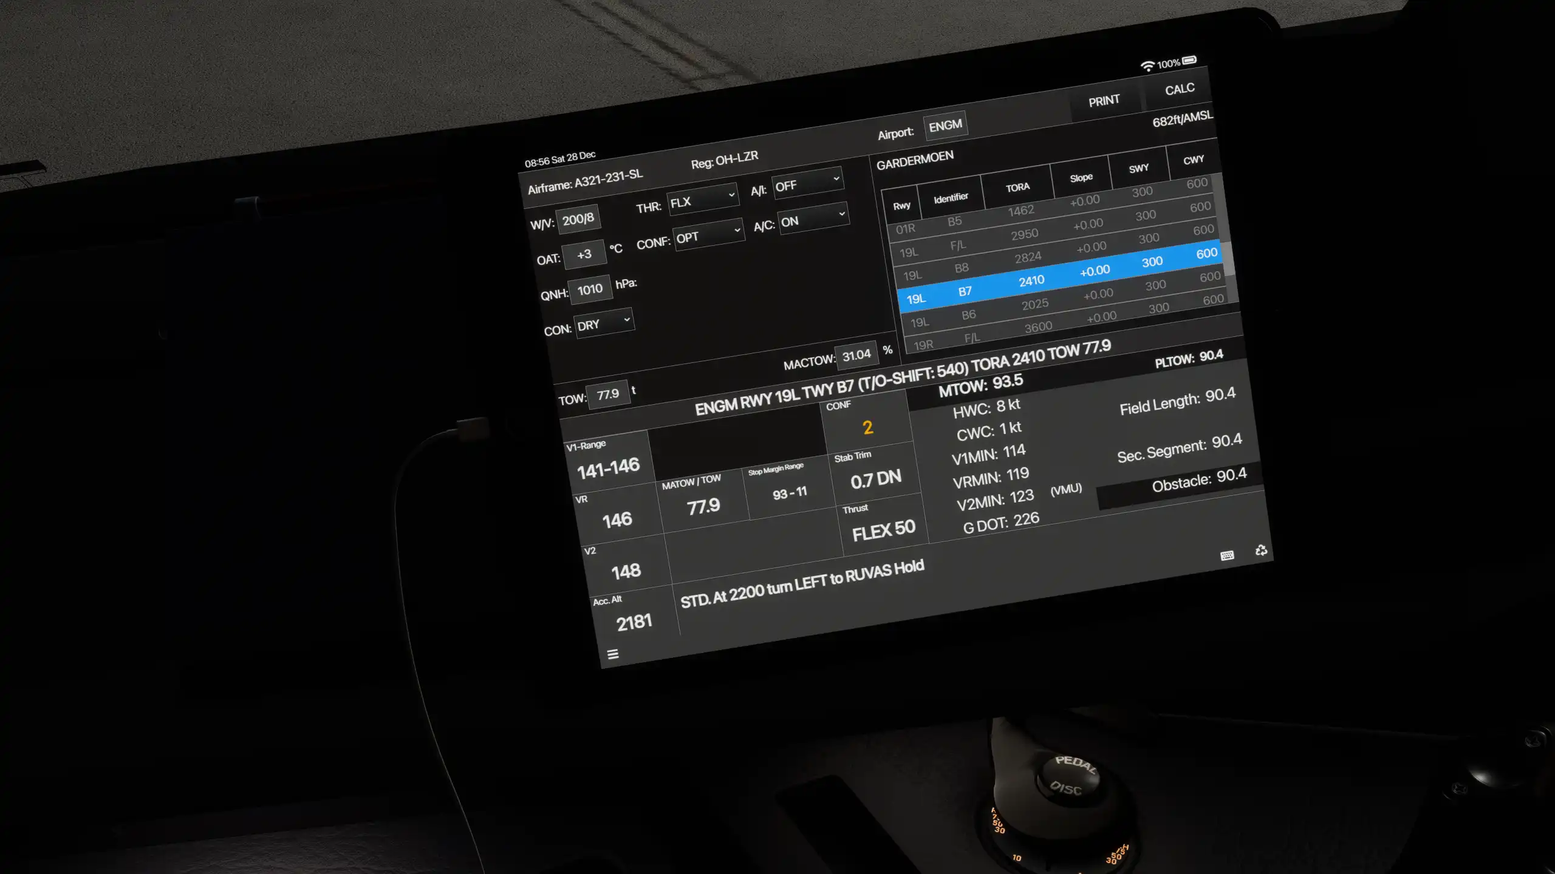Tap the recycle reset icon
This screenshot has width=1555, height=874.
(1261, 550)
